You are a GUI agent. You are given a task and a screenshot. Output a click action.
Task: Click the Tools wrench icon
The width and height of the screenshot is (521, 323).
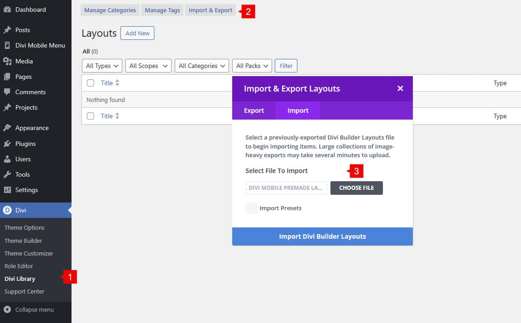(x=7, y=174)
